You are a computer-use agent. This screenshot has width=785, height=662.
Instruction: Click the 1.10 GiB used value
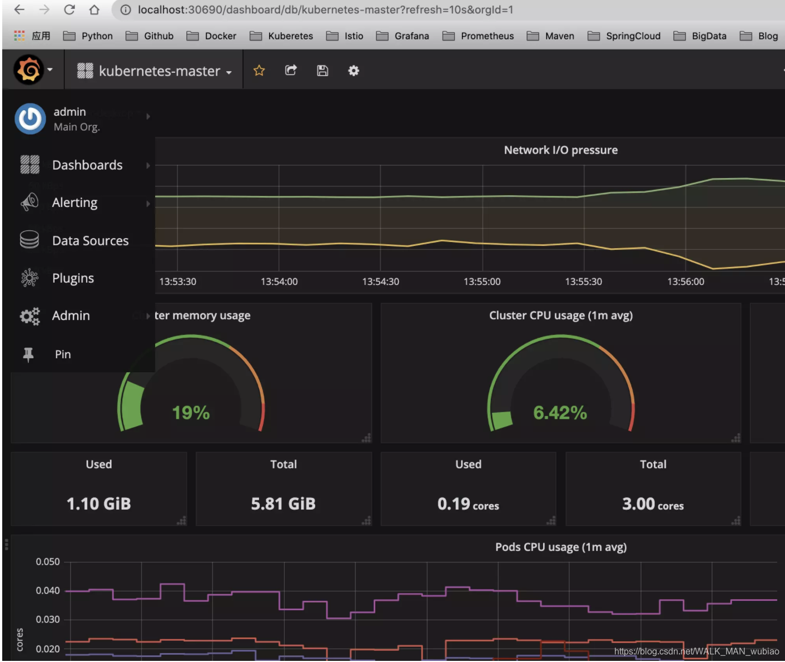pyautogui.click(x=99, y=503)
